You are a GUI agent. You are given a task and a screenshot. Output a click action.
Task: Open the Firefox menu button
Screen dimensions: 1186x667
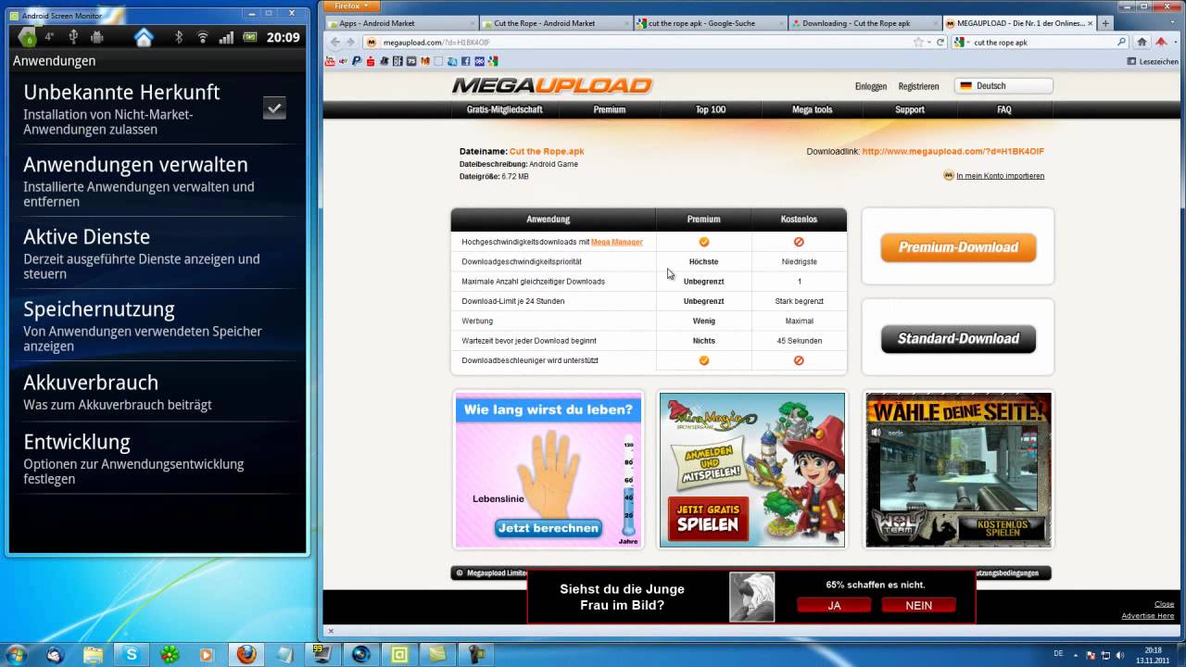click(351, 6)
